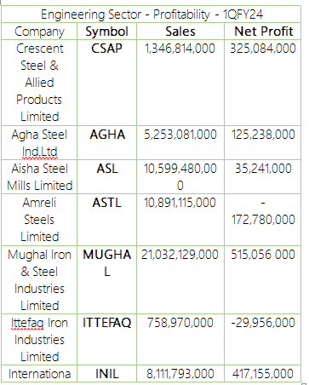309x385 pixels.
Task: Select Mughal Iron sales 21,032,129,000
Action: click(180, 255)
